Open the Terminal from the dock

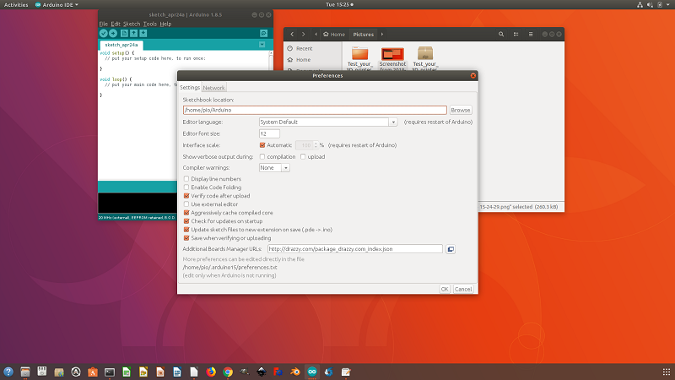click(110, 372)
